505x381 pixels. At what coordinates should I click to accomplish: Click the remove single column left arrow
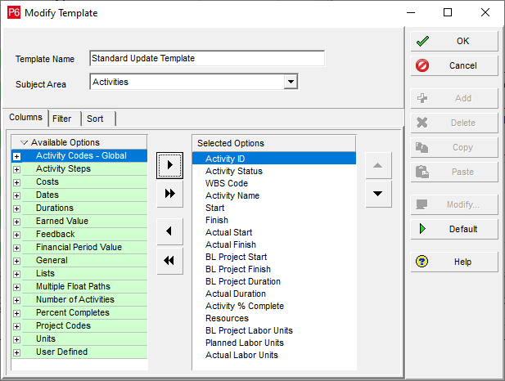coord(169,231)
